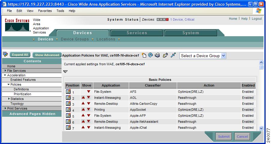Move the Altiris-CarbonCopy policy up

pos(83,104)
